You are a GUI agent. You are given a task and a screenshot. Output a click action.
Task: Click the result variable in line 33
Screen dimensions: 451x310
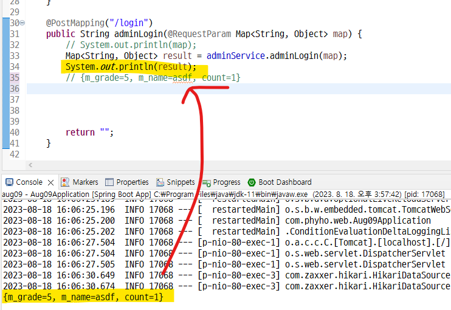tap(177, 56)
